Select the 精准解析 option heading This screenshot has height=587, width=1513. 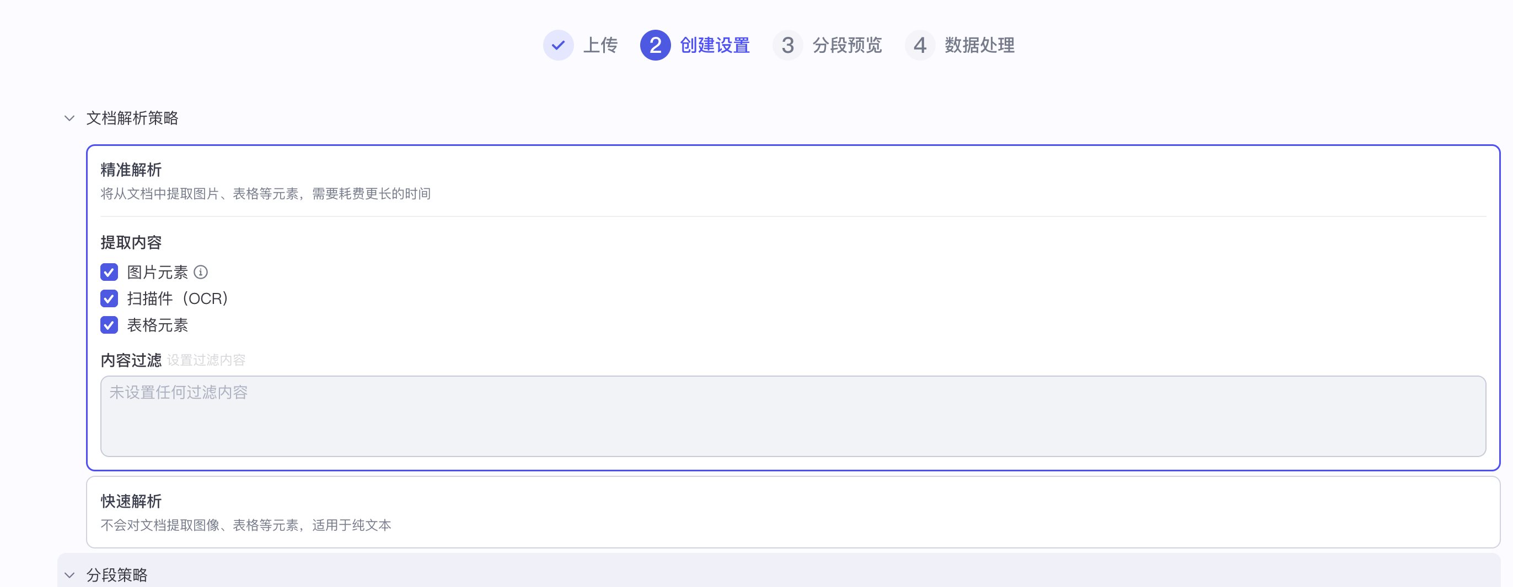(131, 170)
